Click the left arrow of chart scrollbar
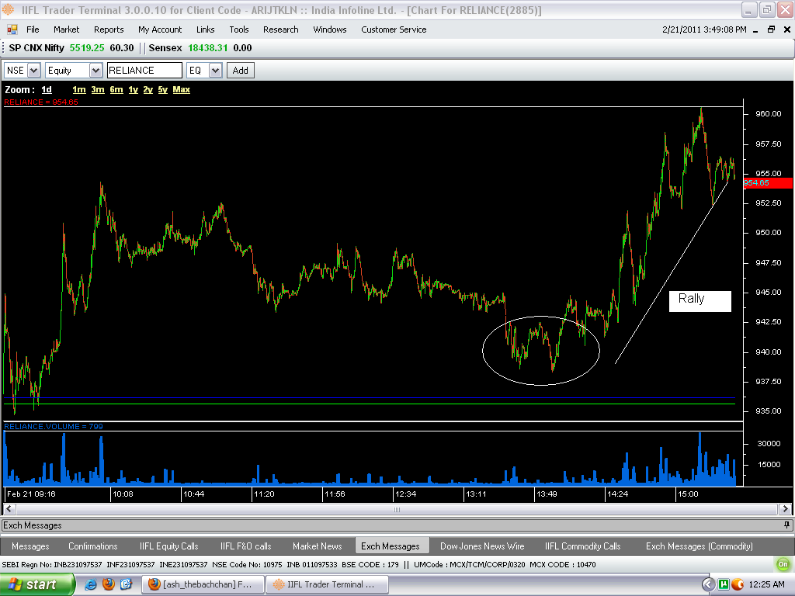Image resolution: width=795 pixels, height=596 pixels. (x=9, y=509)
